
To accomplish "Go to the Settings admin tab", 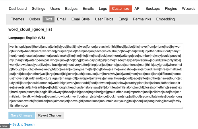I will 38,9.
